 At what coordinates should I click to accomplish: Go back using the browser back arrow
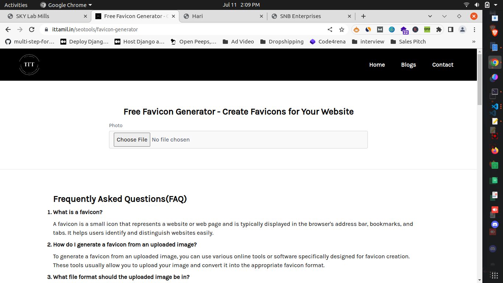click(8, 29)
